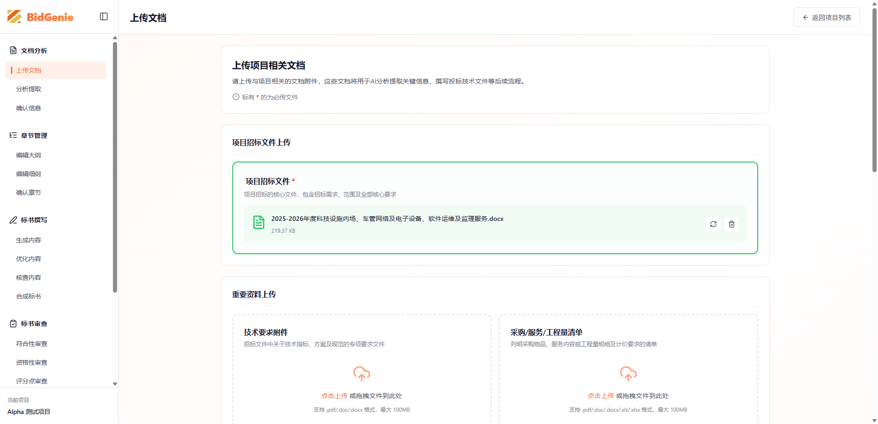
Task: Click upload cloud icon in 采购/服务/工程量清单
Action: (628, 373)
